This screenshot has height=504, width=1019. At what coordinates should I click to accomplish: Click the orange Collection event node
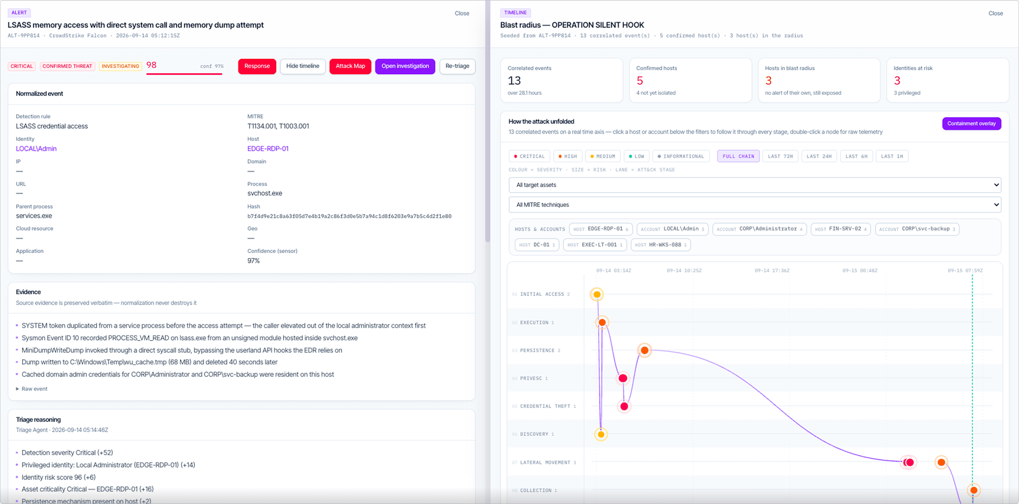pos(974,490)
